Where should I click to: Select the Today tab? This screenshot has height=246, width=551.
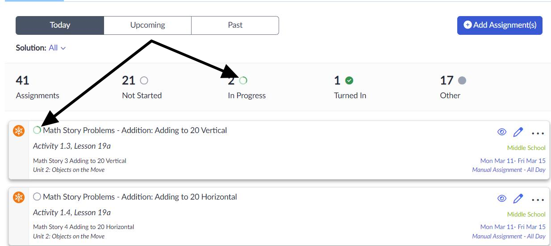point(60,25)
